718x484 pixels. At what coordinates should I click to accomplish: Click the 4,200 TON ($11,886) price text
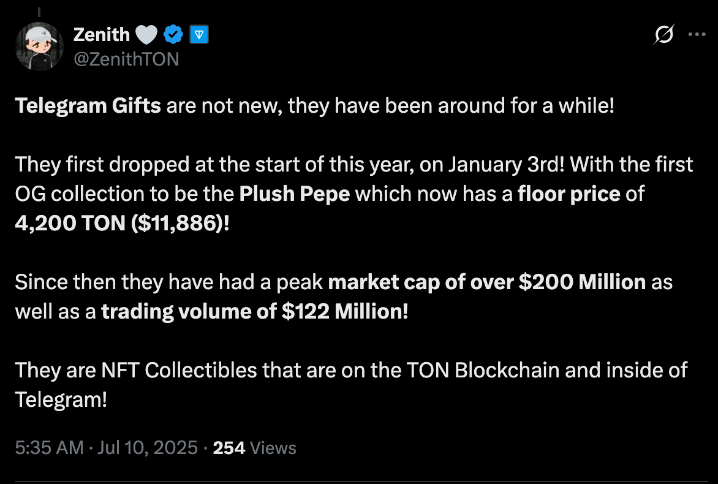tap(123, 224)
